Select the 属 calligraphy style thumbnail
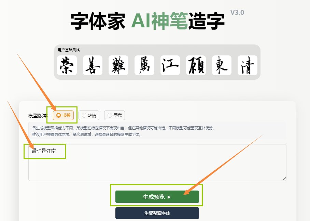Image resolution: width=310 pixels, height=221 pixels. [144, 65]
